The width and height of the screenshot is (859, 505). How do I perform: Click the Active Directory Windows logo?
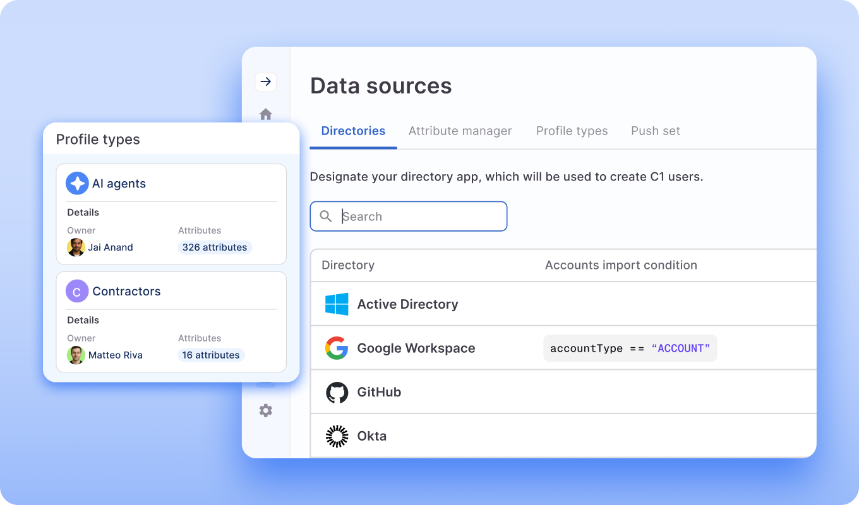tap(337, 304)
